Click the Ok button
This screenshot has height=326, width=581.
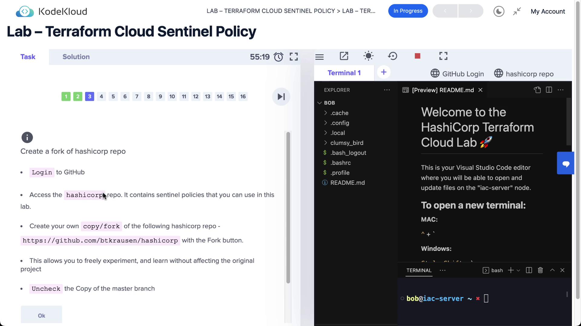41,315
